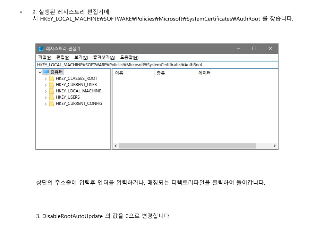Expand the HKEY_LOCAL_MACHINE branch
The image size is (333, 250).
tap(46, 91)
